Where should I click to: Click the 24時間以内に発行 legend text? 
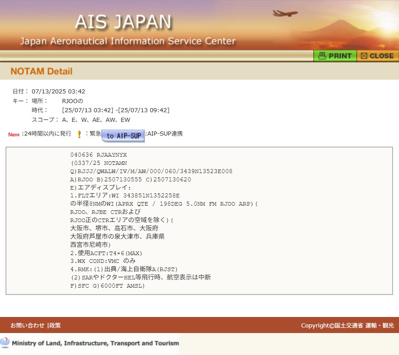47,134
